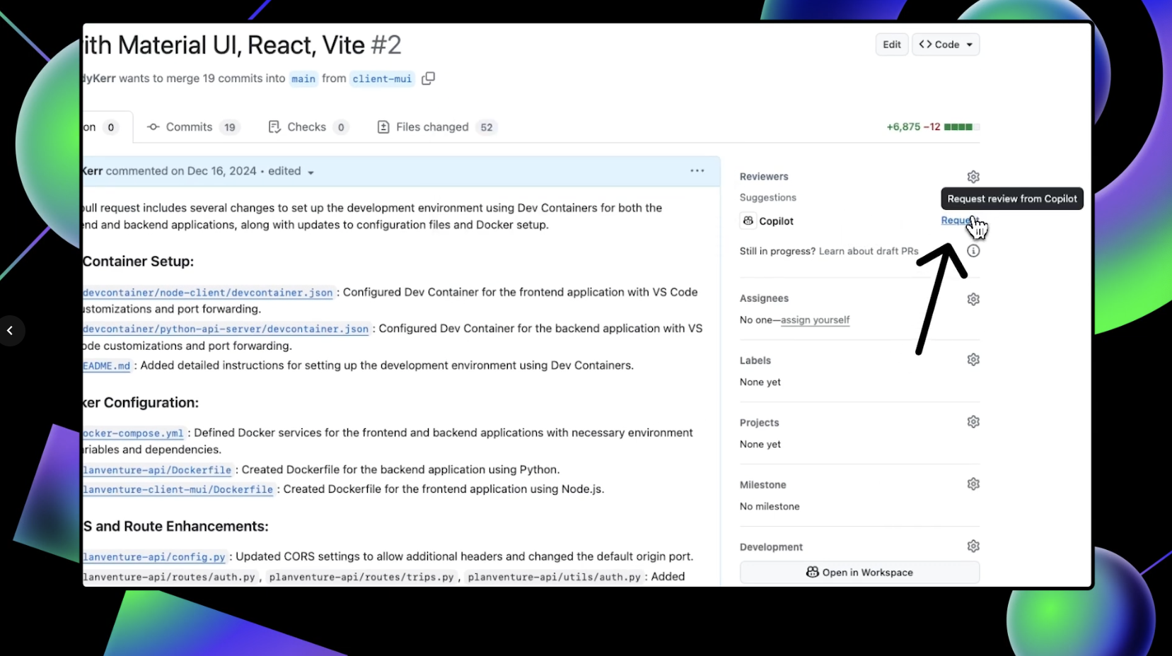1172x656 pixels.
Task: Open the comment options ellipsis menu
Action: pos(697,170)
